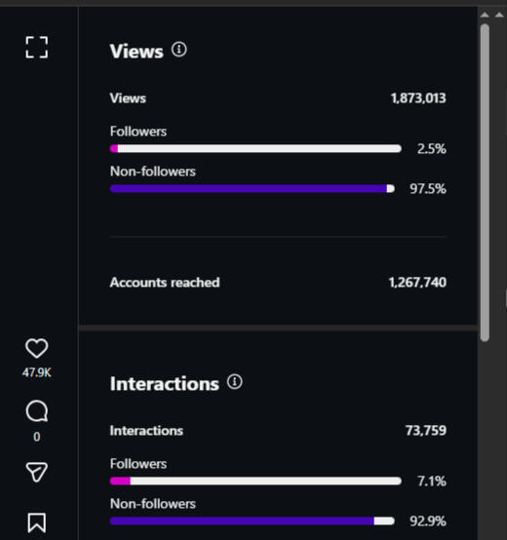Image resolution: width=507 pixels, height=540 pixels.
Task: Click the Interactions Followers progress bar
Action: click(x=255, y=482)
